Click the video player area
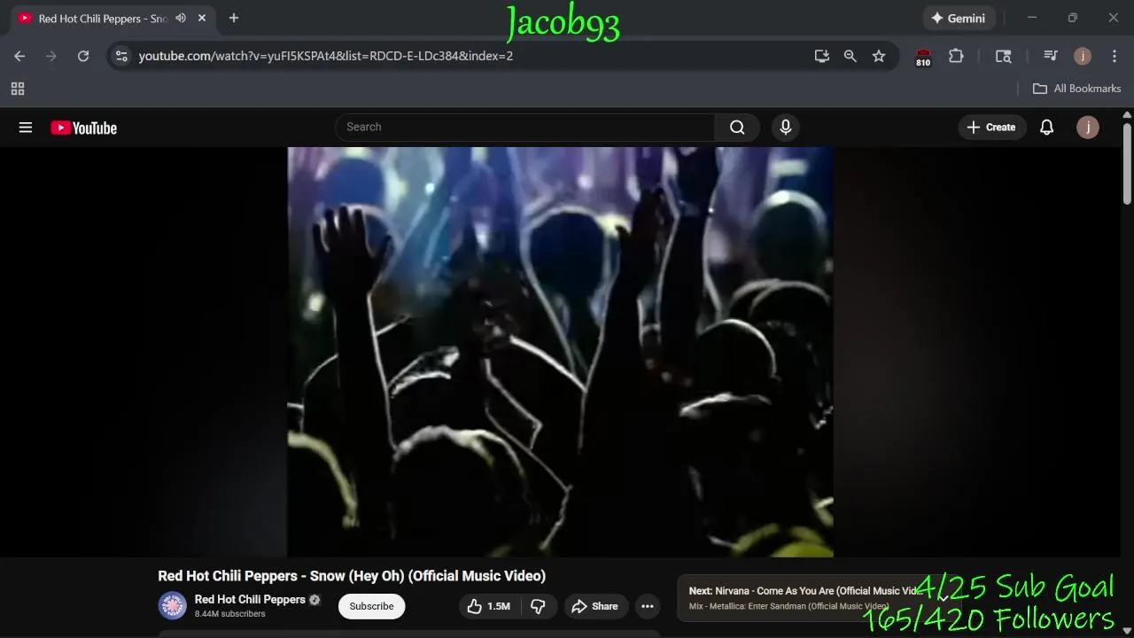Image resolution: width=1134 pixels, height=638 pixels. (x=560, y=352)
